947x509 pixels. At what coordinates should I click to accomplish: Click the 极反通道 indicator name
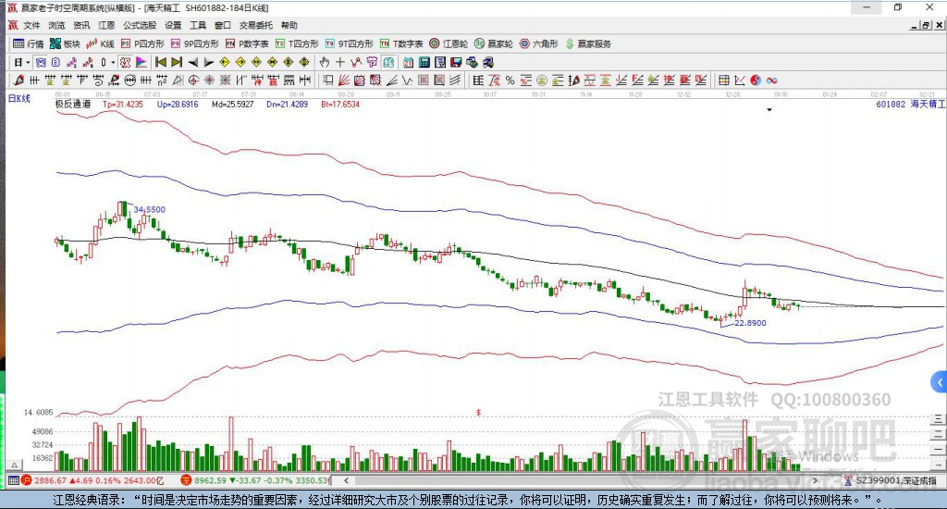coord(73,104)
